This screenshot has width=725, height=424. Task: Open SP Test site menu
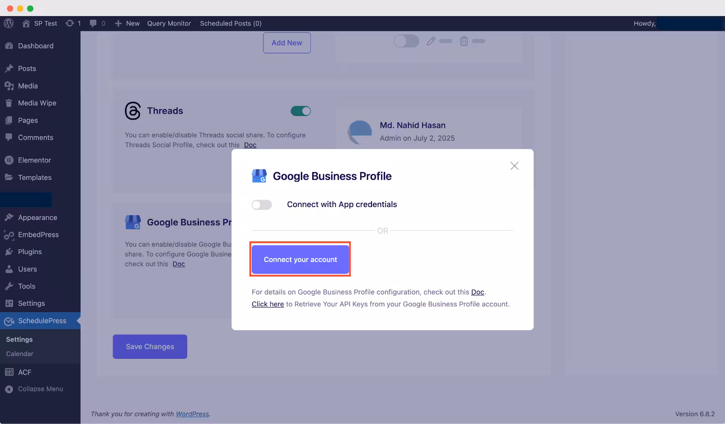[40, 23]
